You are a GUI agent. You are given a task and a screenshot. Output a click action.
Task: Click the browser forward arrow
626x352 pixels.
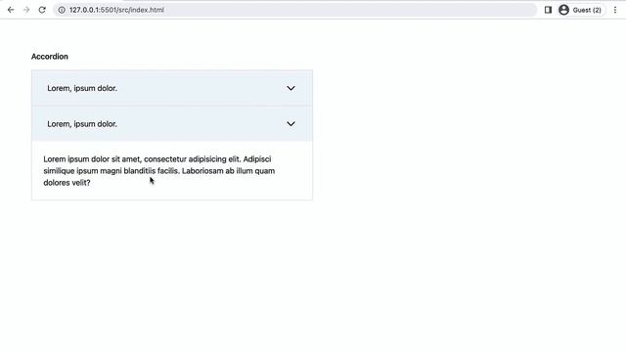click(x=26, y=10)
